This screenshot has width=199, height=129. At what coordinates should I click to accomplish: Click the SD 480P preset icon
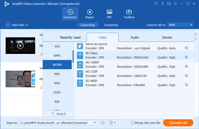[x=80, y=83]
